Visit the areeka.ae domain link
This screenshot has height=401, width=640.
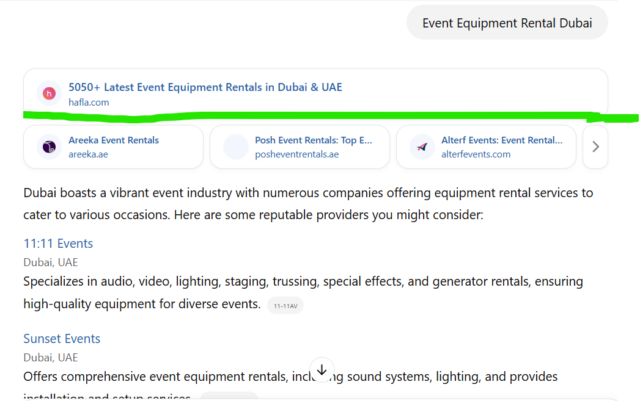pos(88,154)
